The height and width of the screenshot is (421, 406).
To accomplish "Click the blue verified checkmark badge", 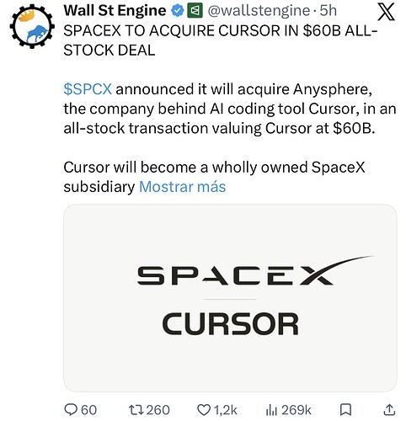I will (x=178, y=11).
